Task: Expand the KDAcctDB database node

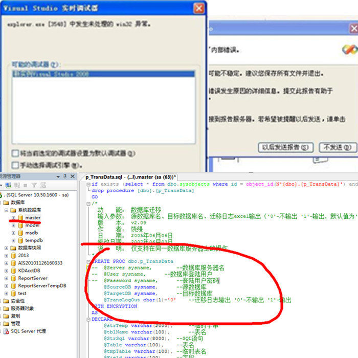Action: [x=6, y=271]
